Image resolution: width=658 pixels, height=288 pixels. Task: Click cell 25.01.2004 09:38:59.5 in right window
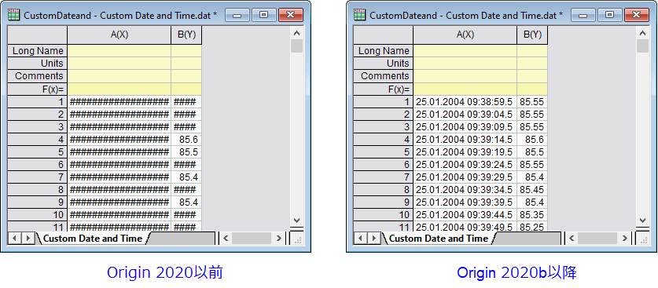pyautogui.click(x=465, y=102)
